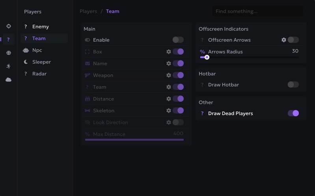Disable the Draw Dead Players toggle

click(293, 114)
